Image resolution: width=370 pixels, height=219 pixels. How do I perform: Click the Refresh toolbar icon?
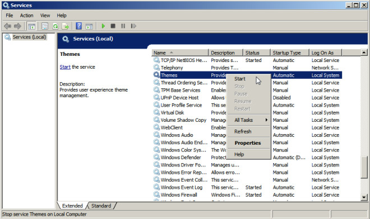[55, 26]
